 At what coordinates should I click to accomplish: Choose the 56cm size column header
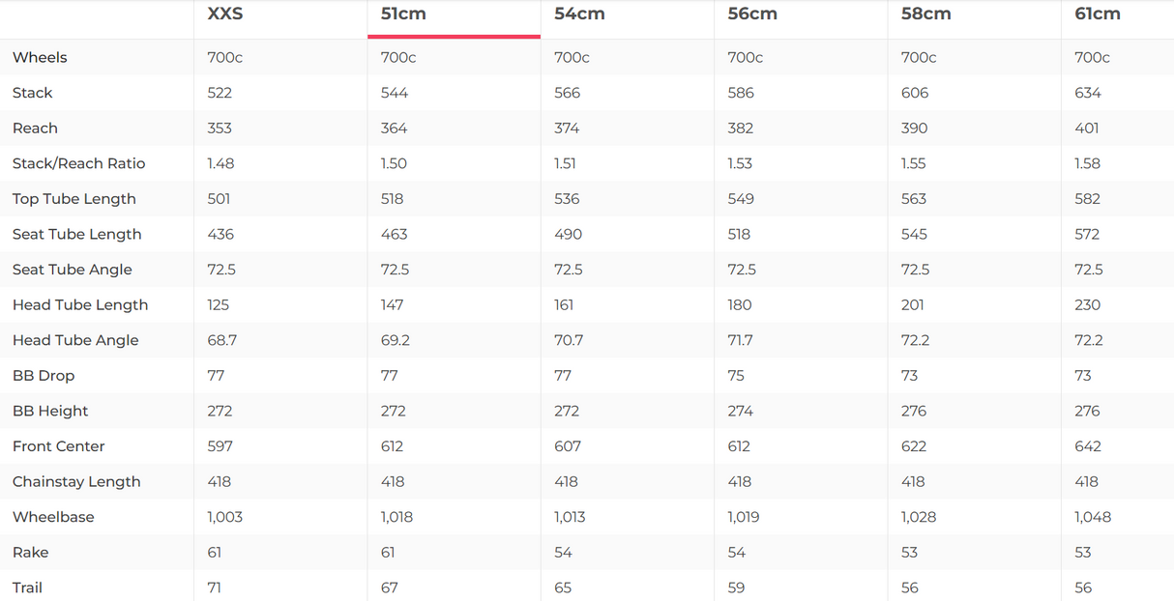pos(752,14)
